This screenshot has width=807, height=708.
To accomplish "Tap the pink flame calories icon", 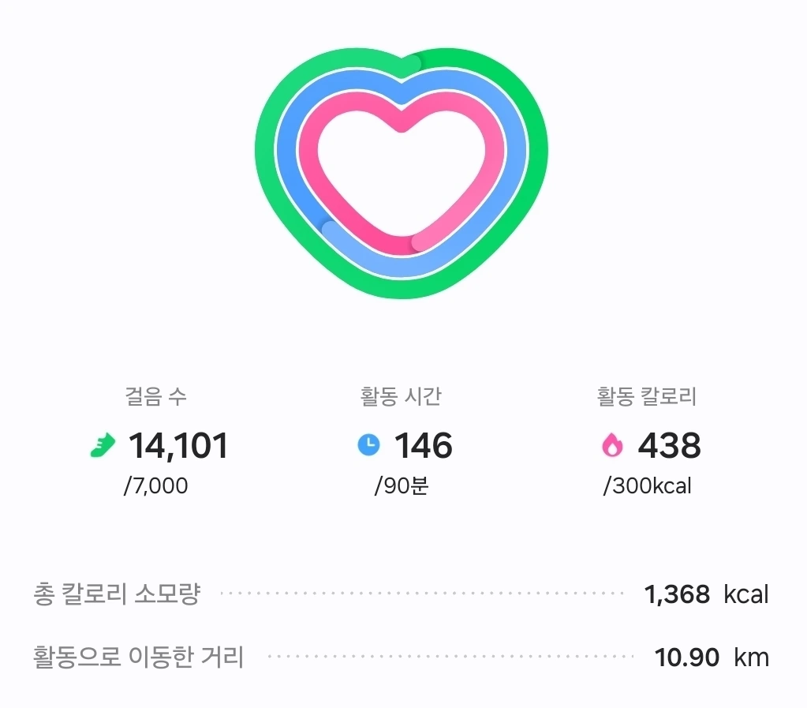I will point(612,445).
